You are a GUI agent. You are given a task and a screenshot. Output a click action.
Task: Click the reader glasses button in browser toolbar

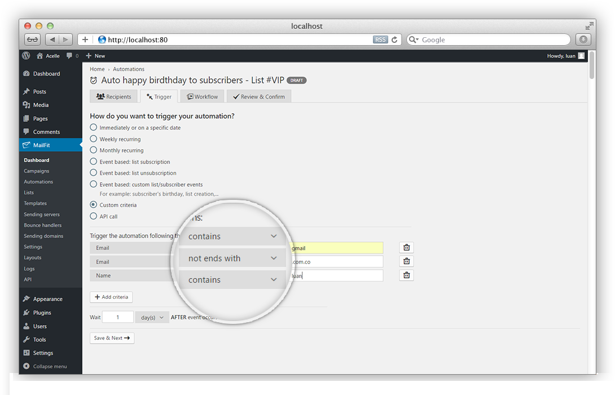tap(33, 39)
